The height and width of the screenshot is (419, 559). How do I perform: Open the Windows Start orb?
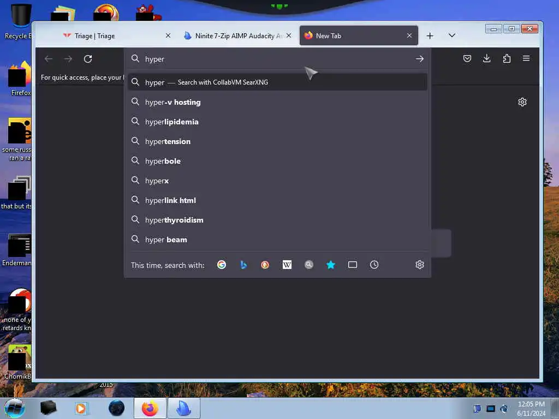tap(15, 408)
